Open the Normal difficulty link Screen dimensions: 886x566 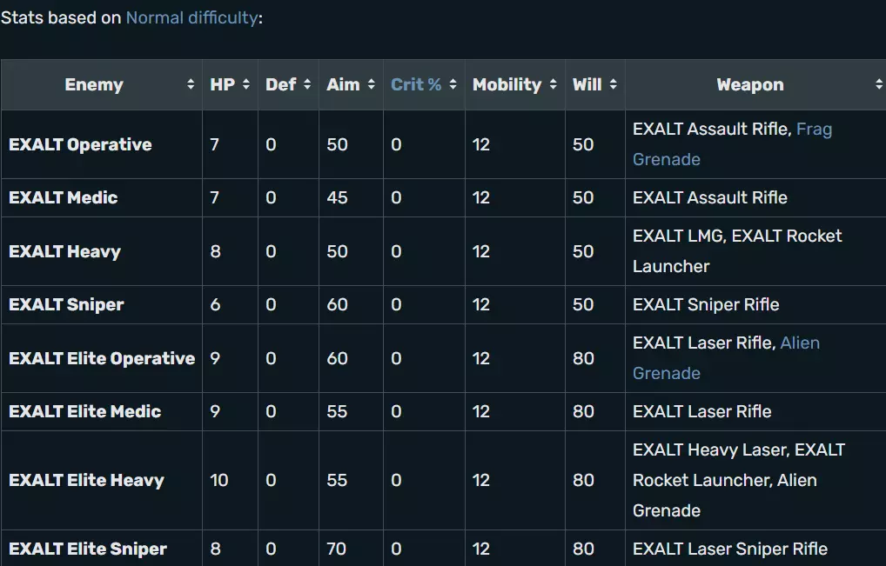pos(191,17)
